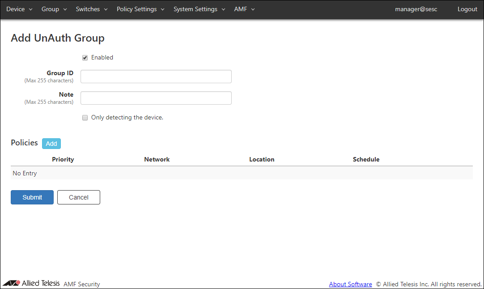This screenshot has height=289, width=484.
Task: Open the Device dropdown menu
Action: (x=19, y=9)
